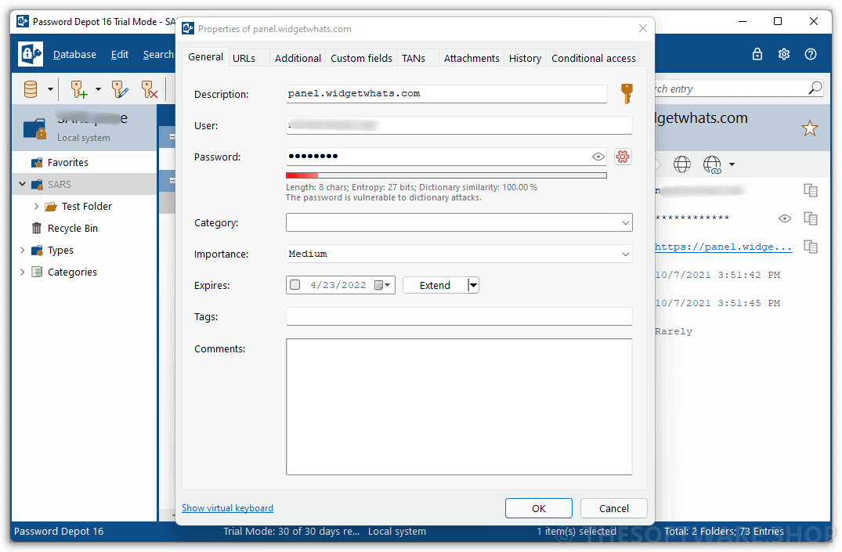This screenshot has height=552, width=842.
Task: Click into the Tags field
Action: coord(459,316)
